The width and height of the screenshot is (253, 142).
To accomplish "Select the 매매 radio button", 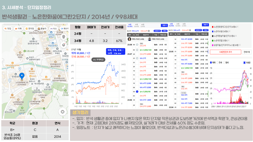I will tap(211, 63).
